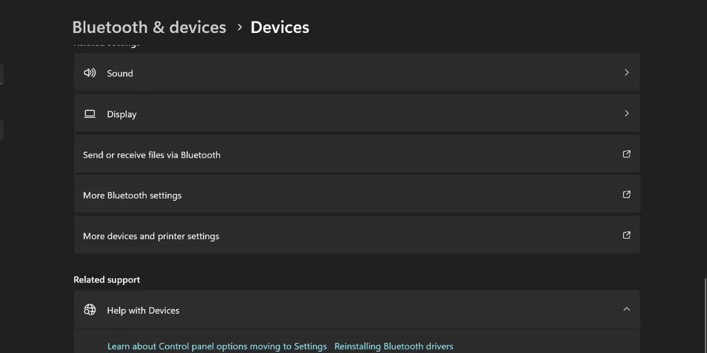The height and width of the screenshot is (353, 707).
Task: Click the globe icon beside Help with Devices
Action: click(x=90, y=309)
